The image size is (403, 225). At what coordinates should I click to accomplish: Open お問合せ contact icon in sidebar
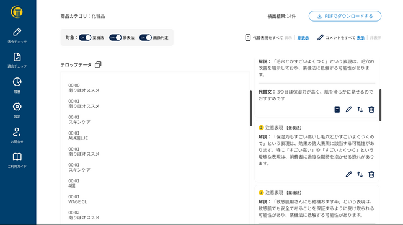(x=17, y=132)
